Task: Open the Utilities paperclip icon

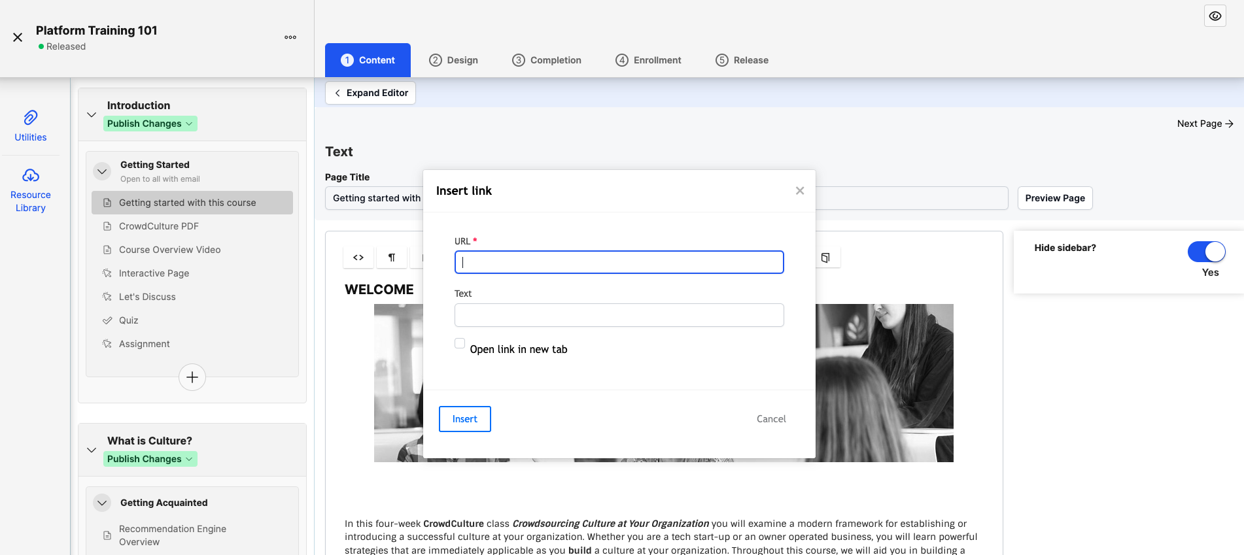Action: [31, 118]
